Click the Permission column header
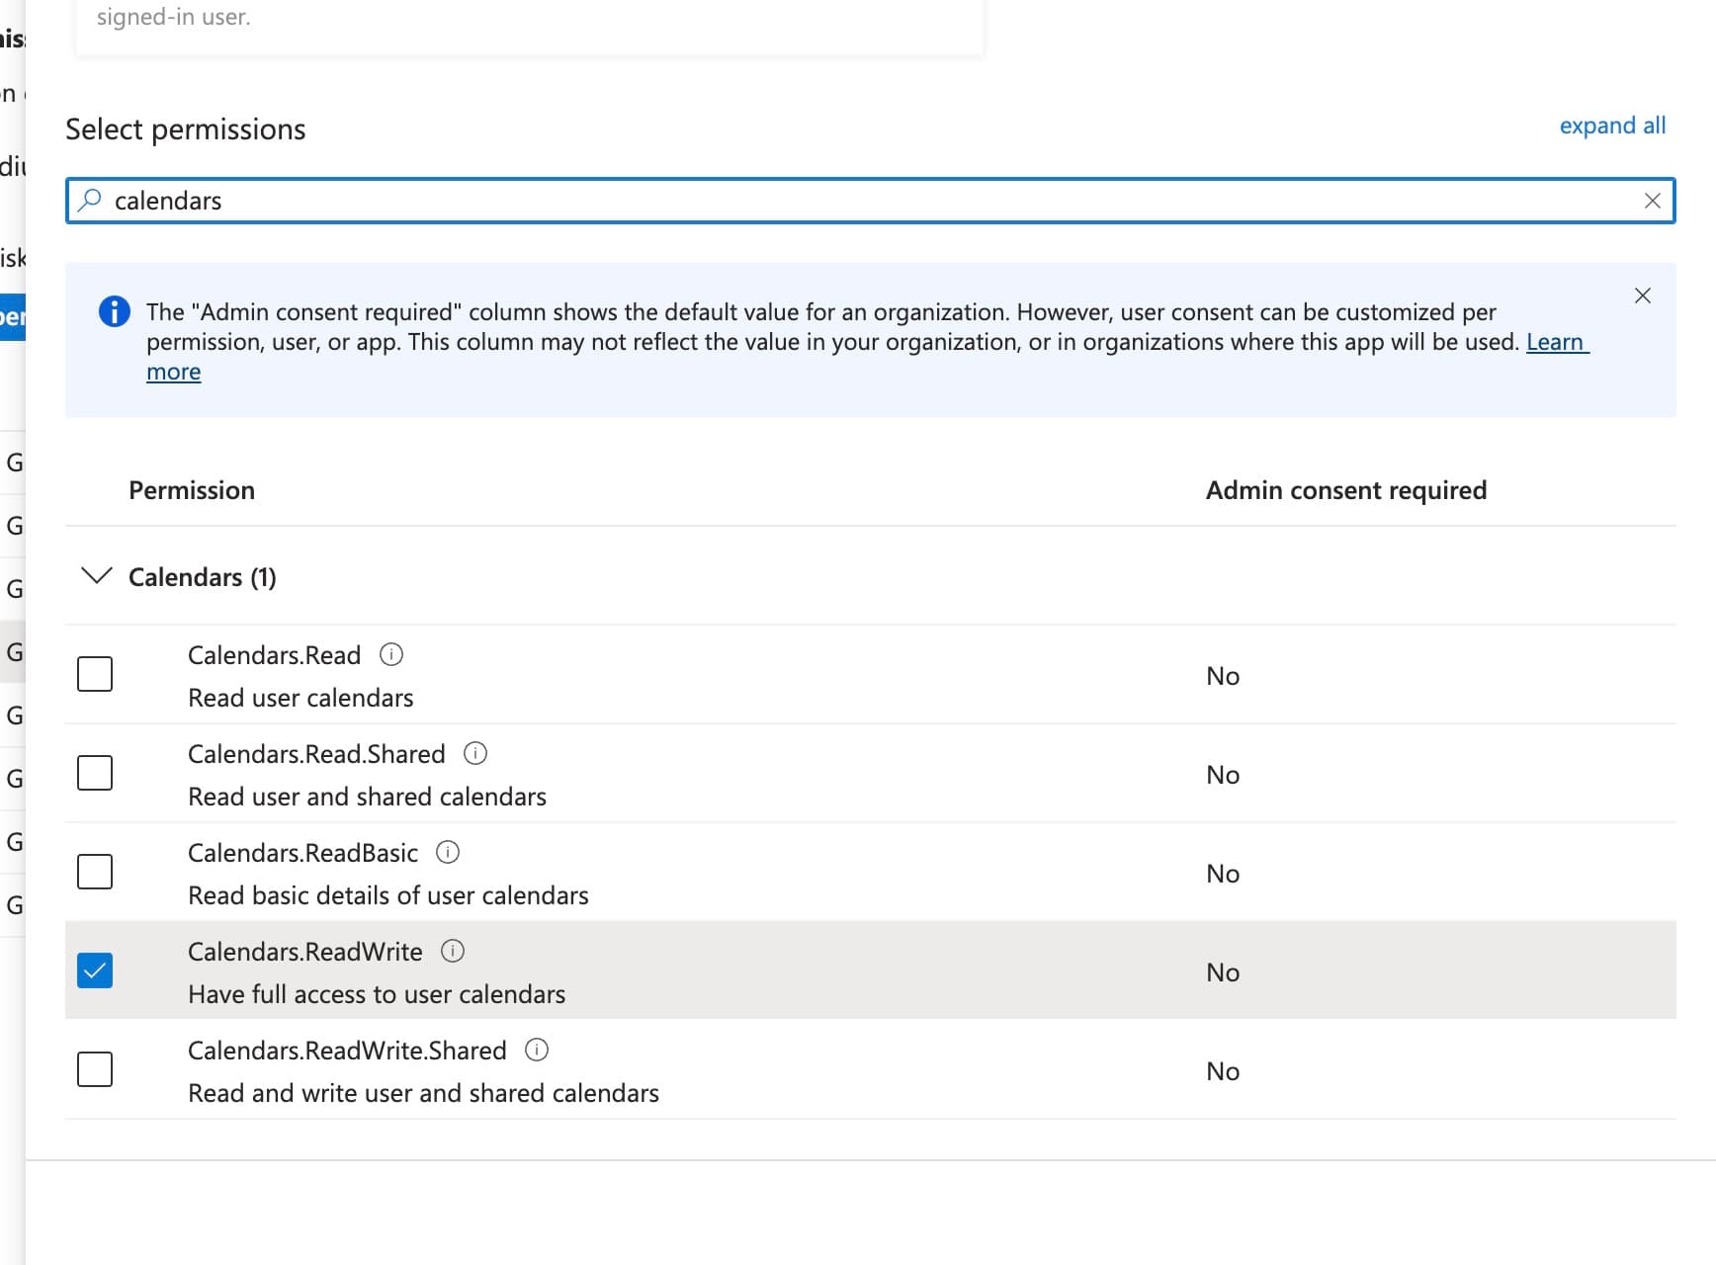This screenshot has height=1265, width=1716. [x=192, y=490]
